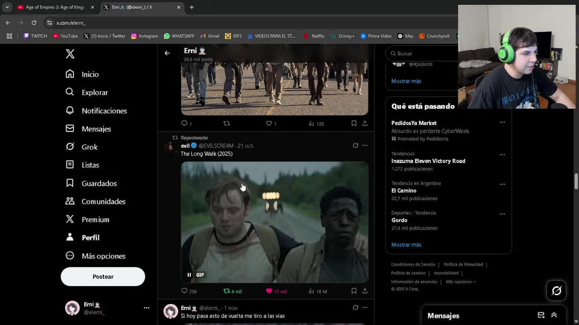The height and width of the screenshot is (325, 579).
Task: Open @EVILSCRE4M profile handle
Action: 216,146
